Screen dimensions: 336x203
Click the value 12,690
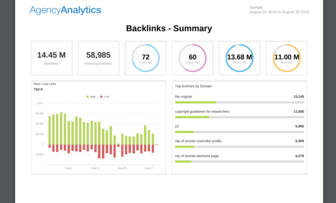point(299,112)
